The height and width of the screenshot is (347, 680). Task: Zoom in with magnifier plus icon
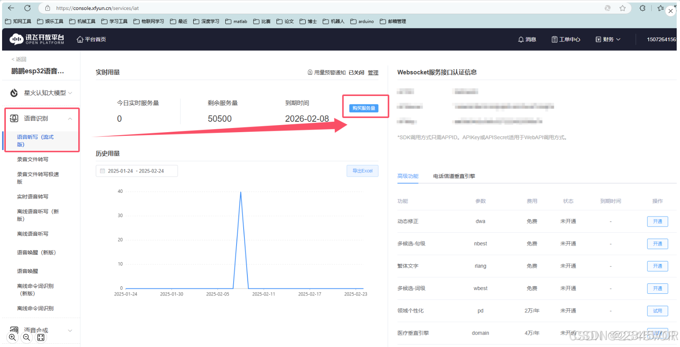(x=12, y=337)
